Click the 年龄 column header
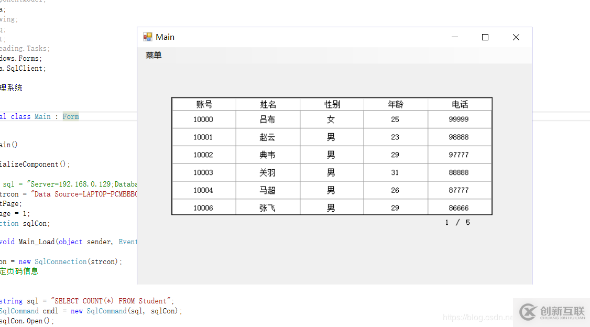 pos(395,104)
